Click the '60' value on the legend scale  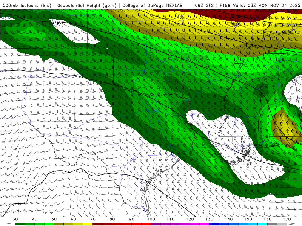pyautogui.click(x=73, y=219)
